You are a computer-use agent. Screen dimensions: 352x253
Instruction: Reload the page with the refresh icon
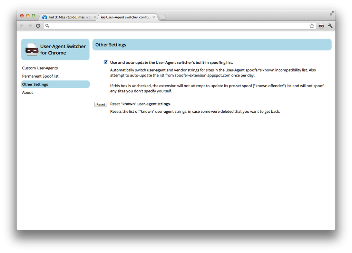pyautogui.click(x=38, y=26)
